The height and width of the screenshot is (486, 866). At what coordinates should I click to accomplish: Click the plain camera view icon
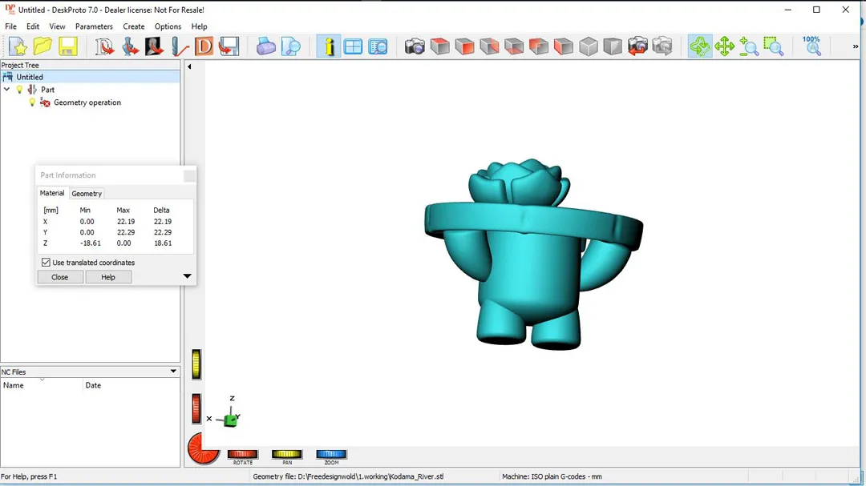coord(415,46)
